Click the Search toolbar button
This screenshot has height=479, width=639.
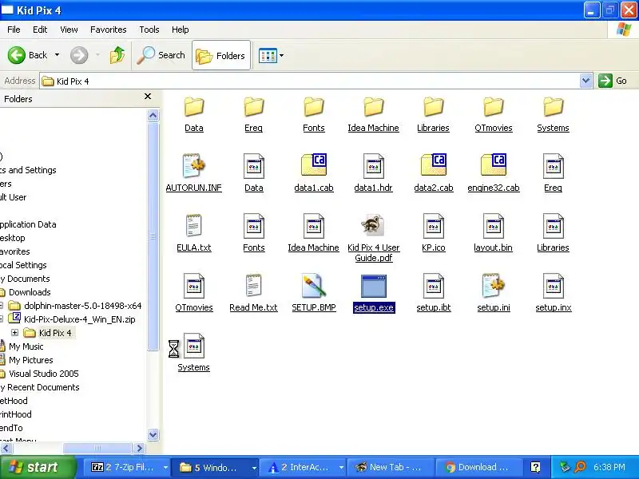tap(161, 55)
